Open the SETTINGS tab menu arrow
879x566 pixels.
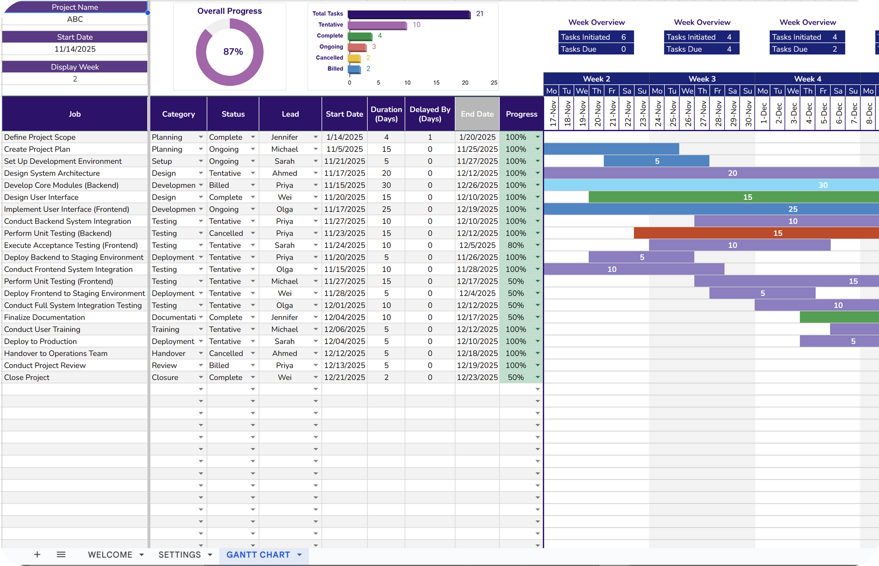[x=210, y=555]
